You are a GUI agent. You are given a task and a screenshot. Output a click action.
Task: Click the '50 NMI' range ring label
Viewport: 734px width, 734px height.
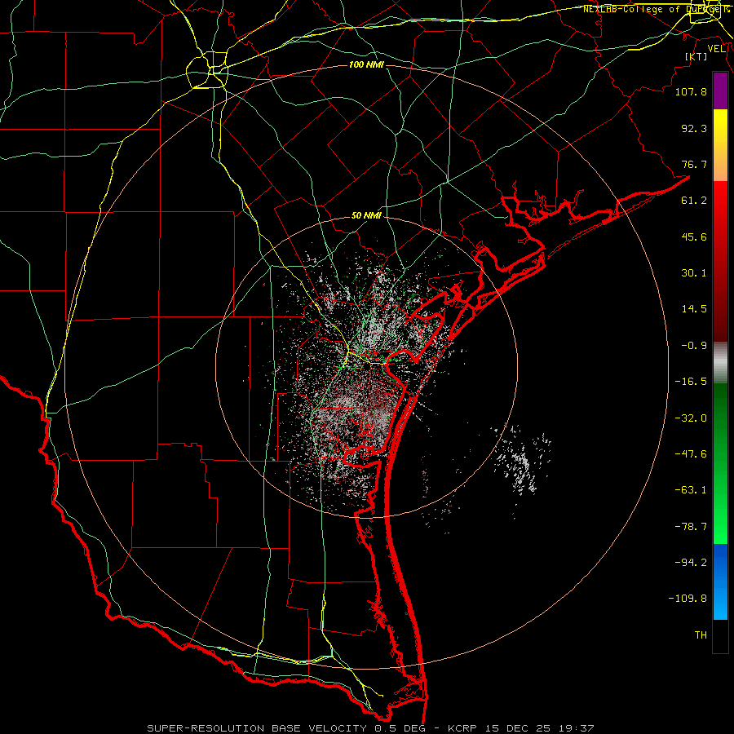(366, 216)
